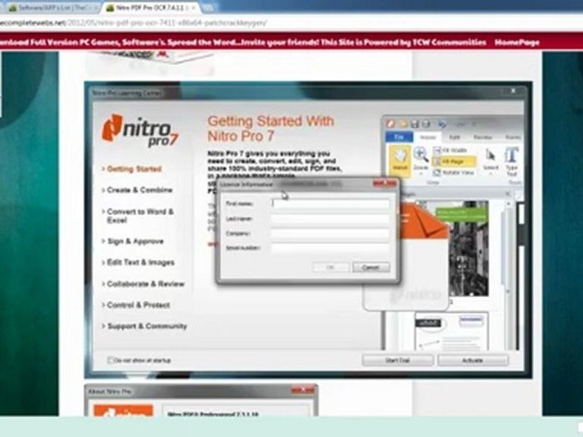The image size is (583, 437).
Task: Click the browser address bar URL
Action: (133, 23)
